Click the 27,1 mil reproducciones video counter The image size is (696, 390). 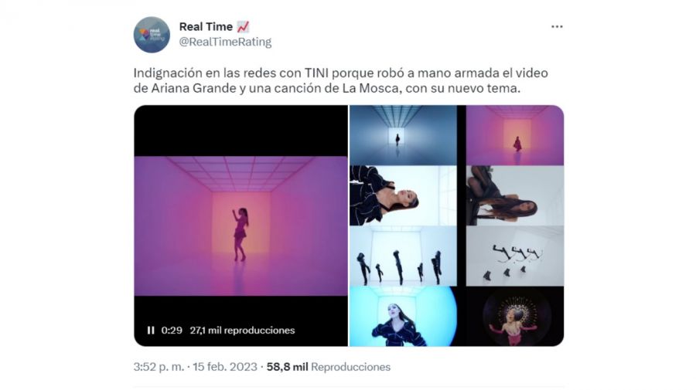pos(242,331)
